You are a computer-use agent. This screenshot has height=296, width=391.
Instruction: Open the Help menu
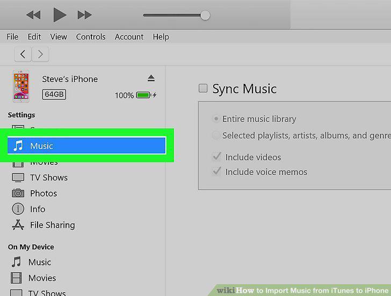(161, 37)
